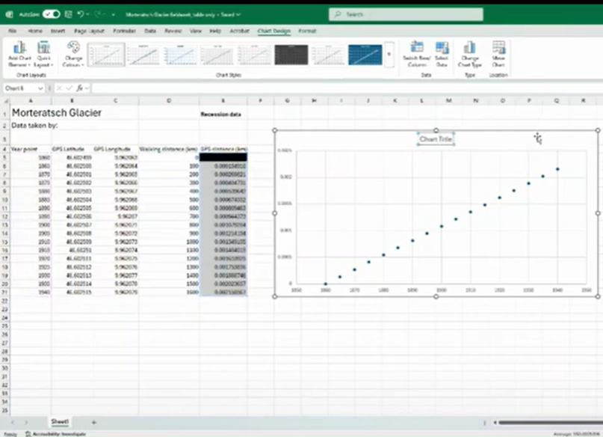Click the next sheet navigation arrow

coord(26,422)
